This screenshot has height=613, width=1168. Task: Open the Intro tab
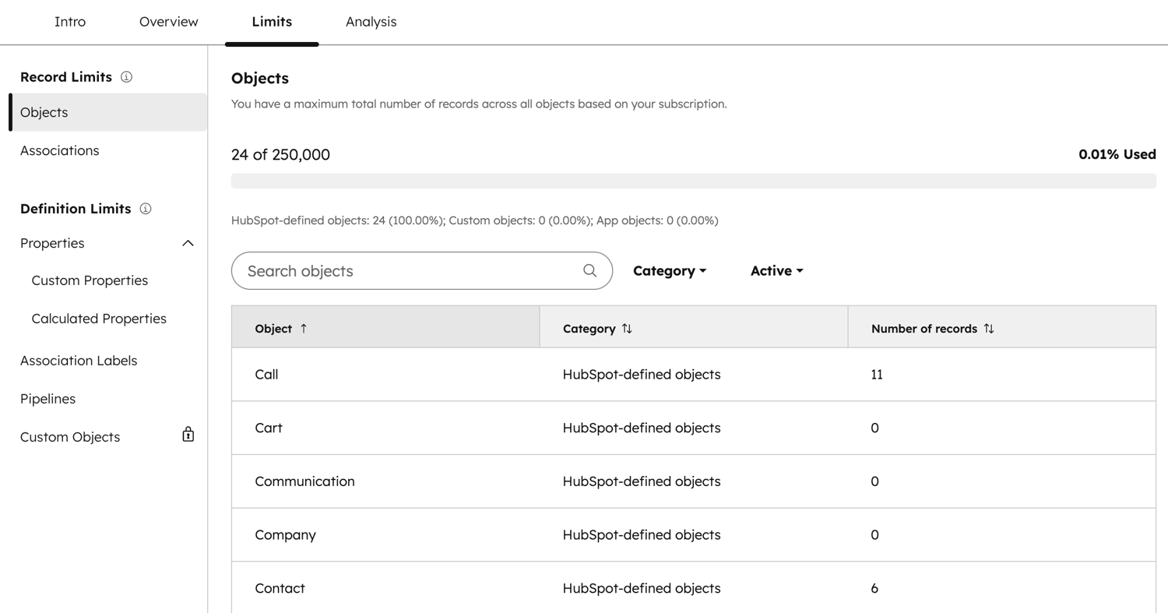point(70,22)
